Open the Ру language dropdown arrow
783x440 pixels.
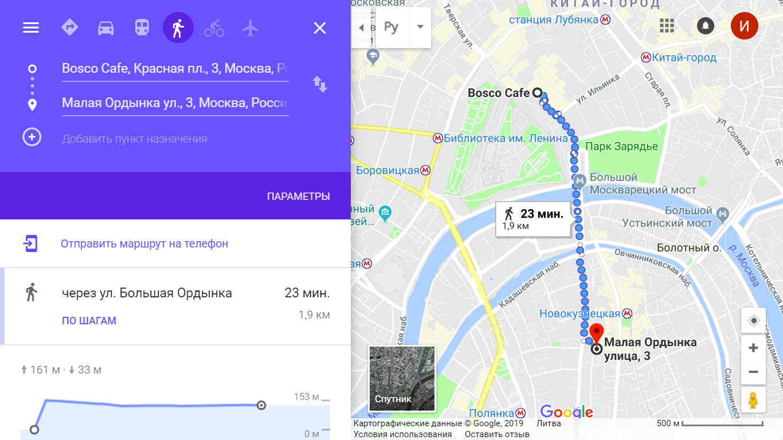click(420, 27)
